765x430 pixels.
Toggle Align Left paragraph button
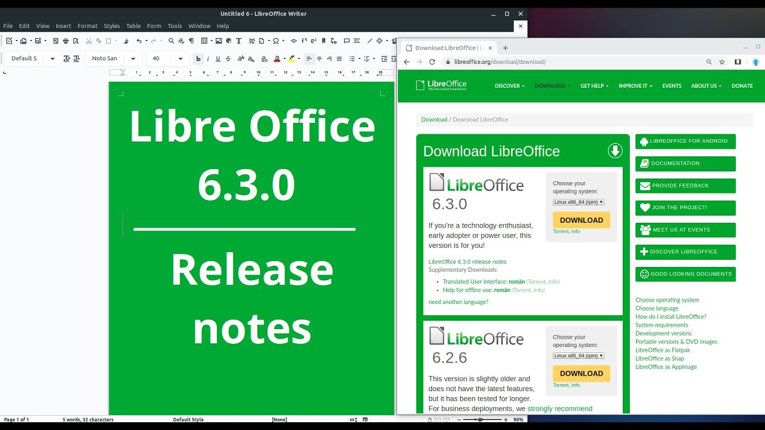309,59
